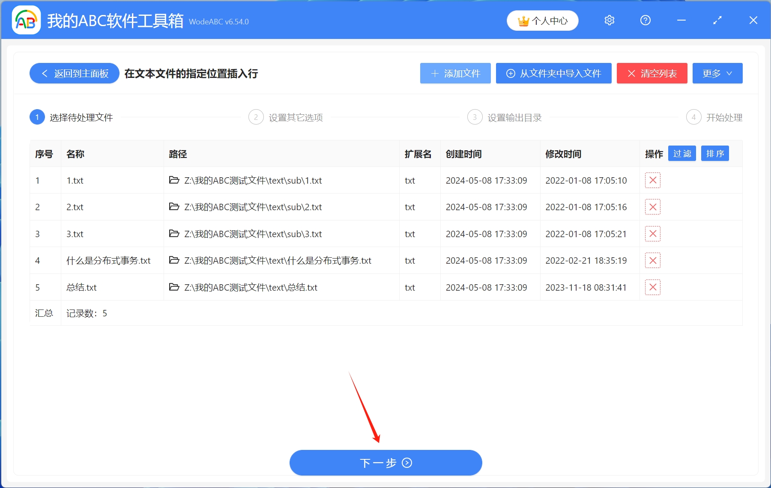Viewport: 771px width, 488px height.
Task: Open the 过滤 filter option
Action: (x=682, y=153)
